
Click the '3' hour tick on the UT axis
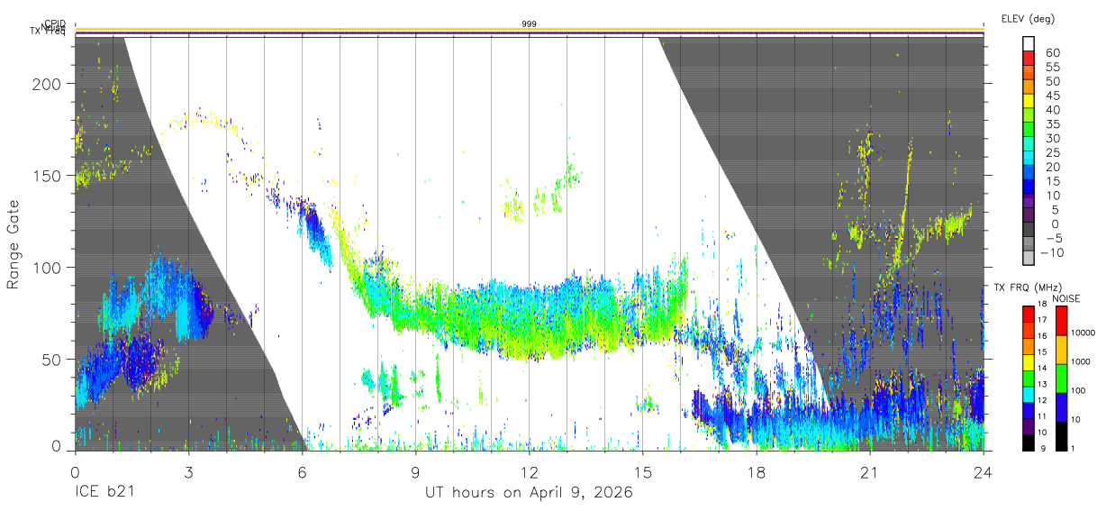[x=188, y=471]
